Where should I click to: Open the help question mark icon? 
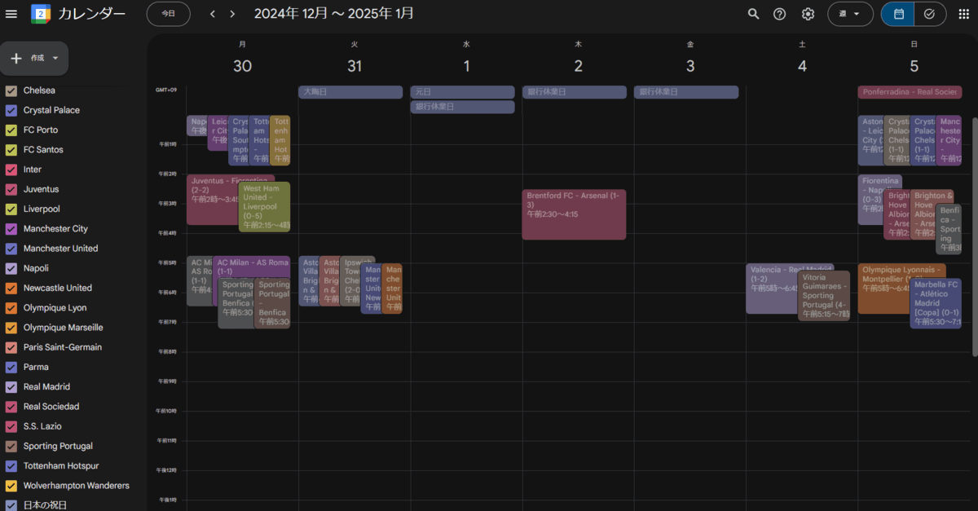point(780,14)
